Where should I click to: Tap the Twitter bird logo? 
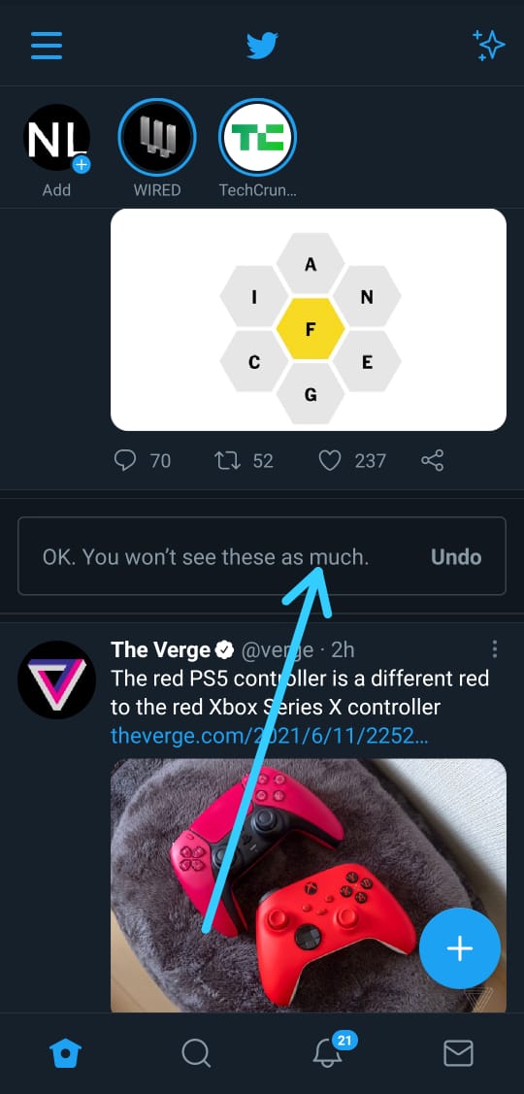pos(262,46)
